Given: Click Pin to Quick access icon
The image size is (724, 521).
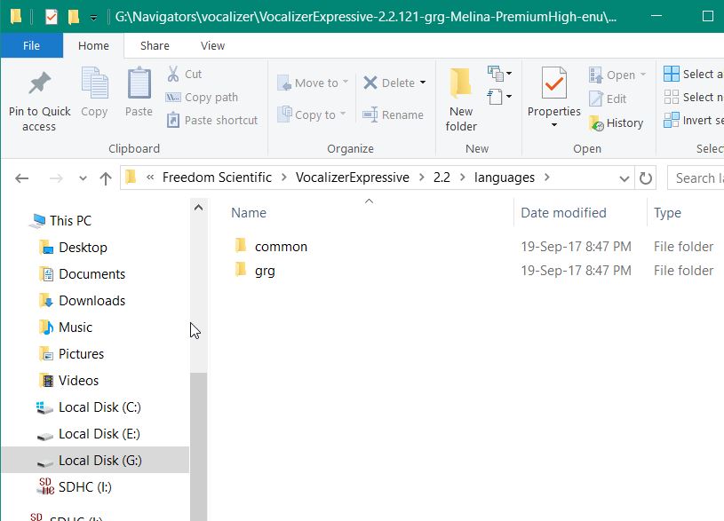Looking at the screenshot, I should (39, 84).
